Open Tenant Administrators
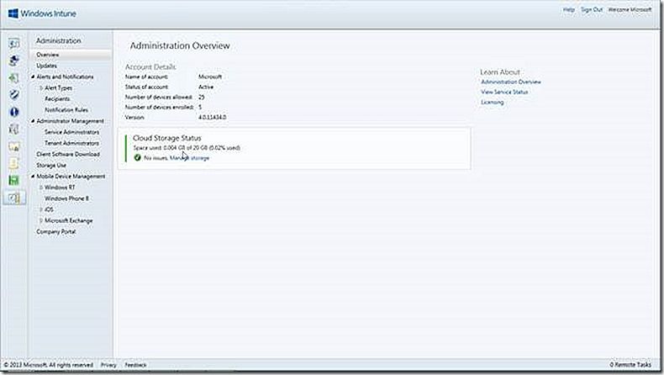664x375 pixels. click(x=71, y=143)
